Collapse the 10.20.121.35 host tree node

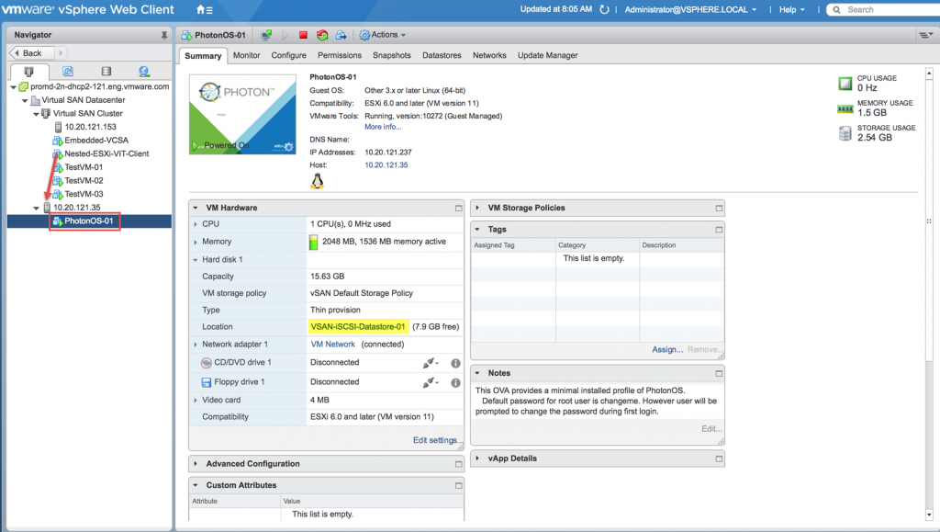pos(37,208)
